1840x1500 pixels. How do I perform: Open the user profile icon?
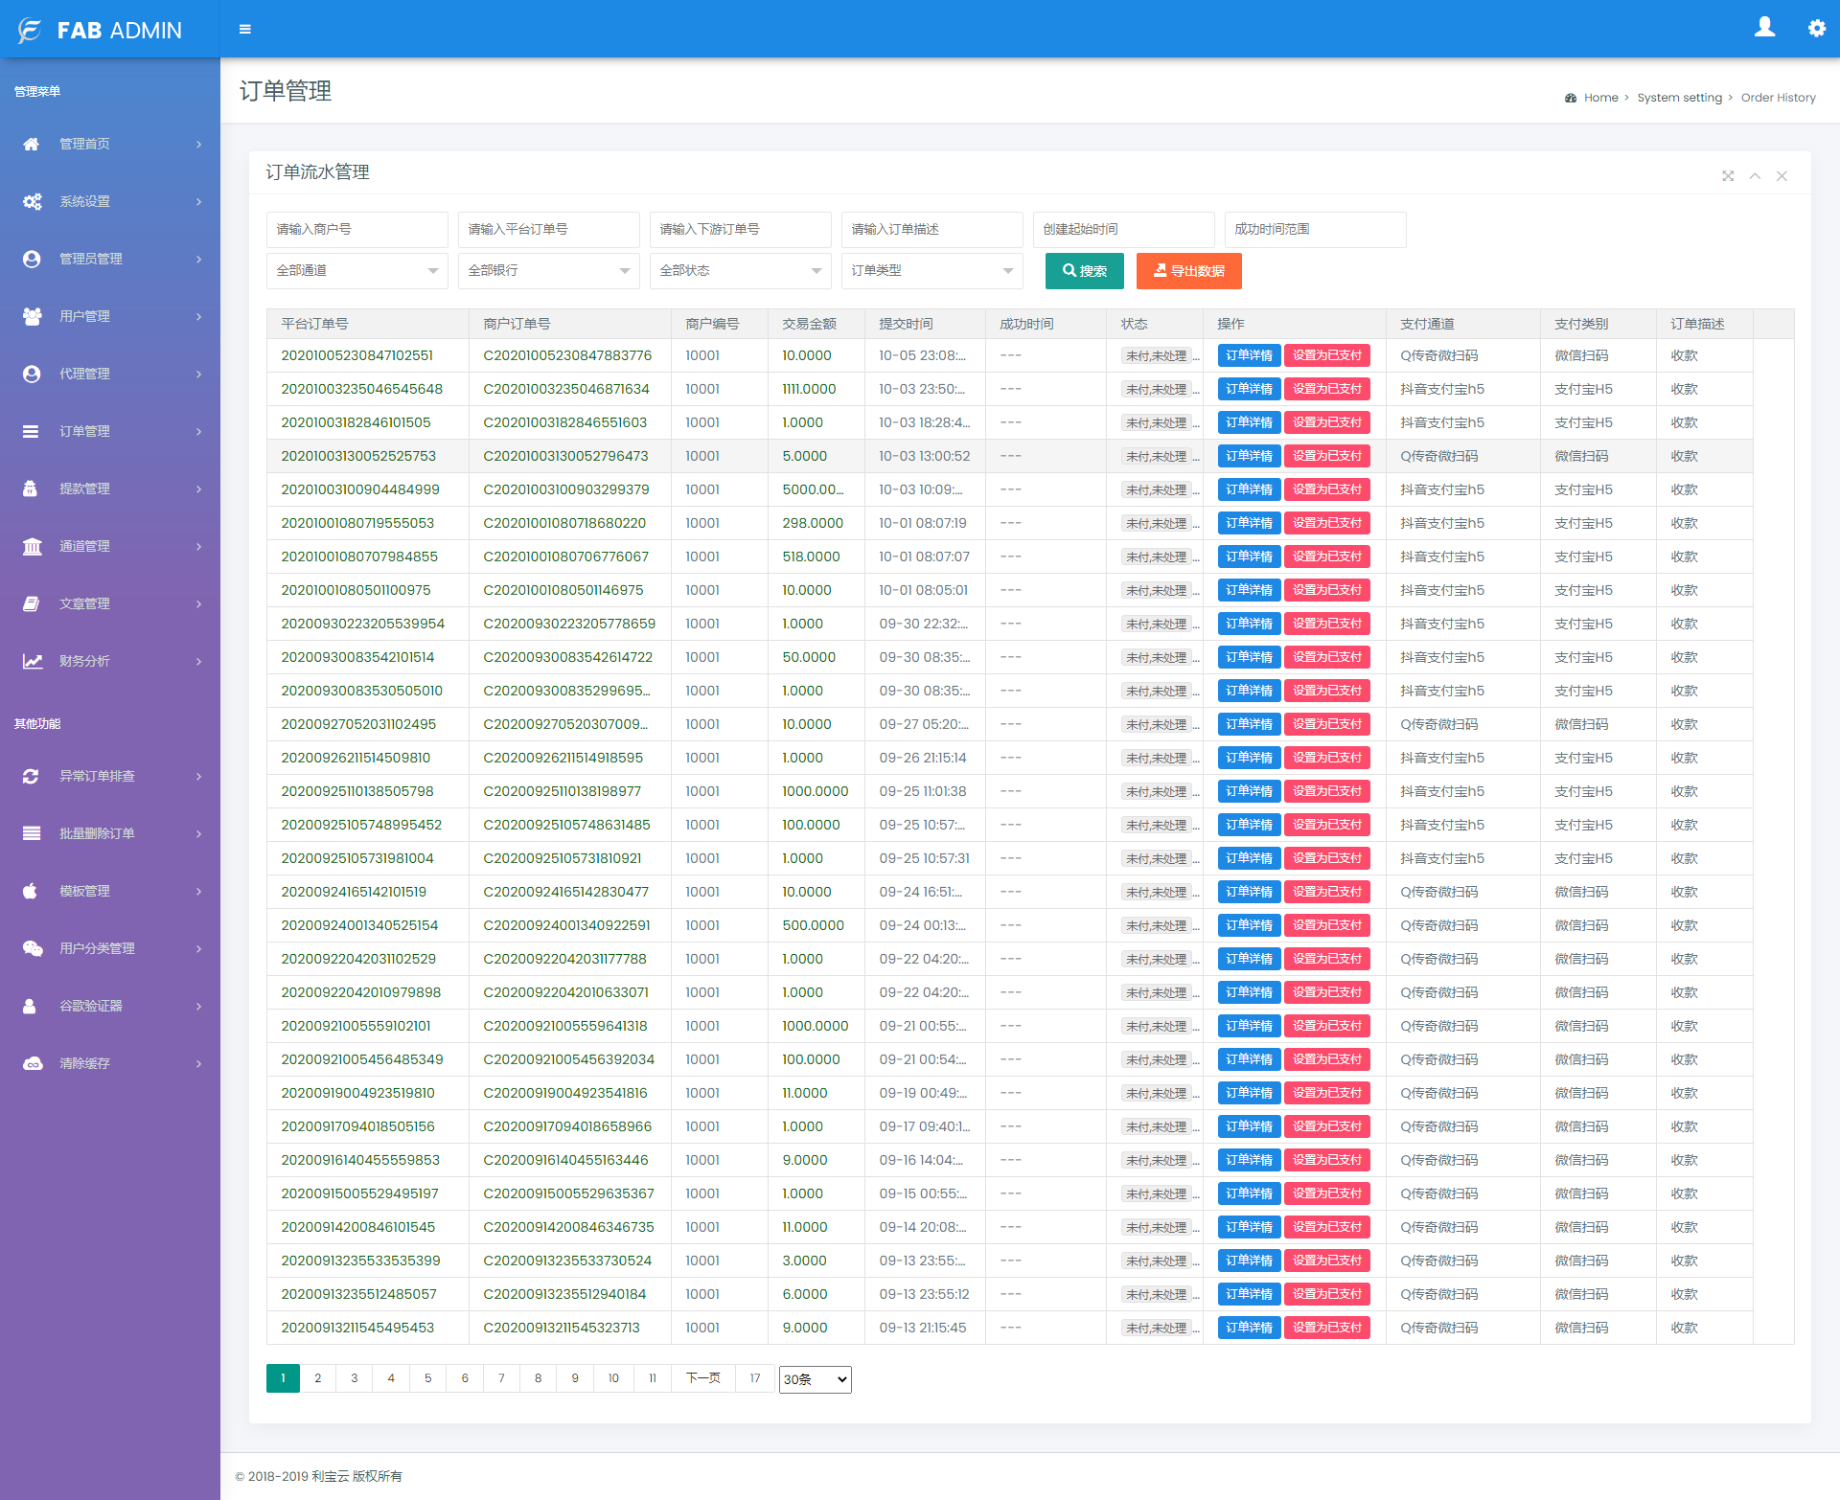coord(1764,28)
